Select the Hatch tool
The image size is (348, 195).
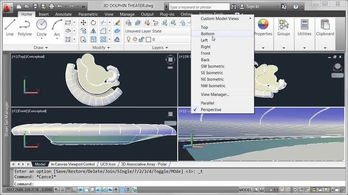68,40
